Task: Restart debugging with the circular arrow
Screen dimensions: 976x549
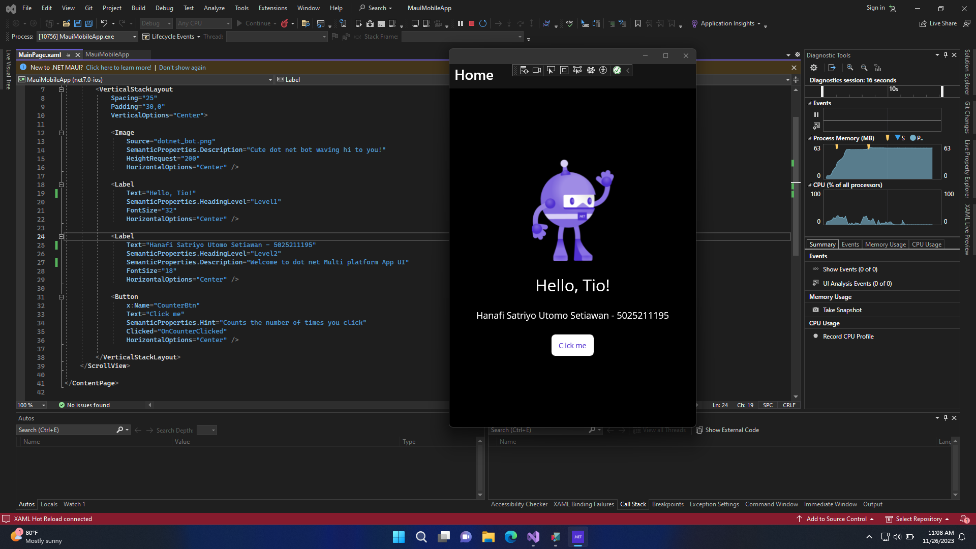Action: [483, 23]
